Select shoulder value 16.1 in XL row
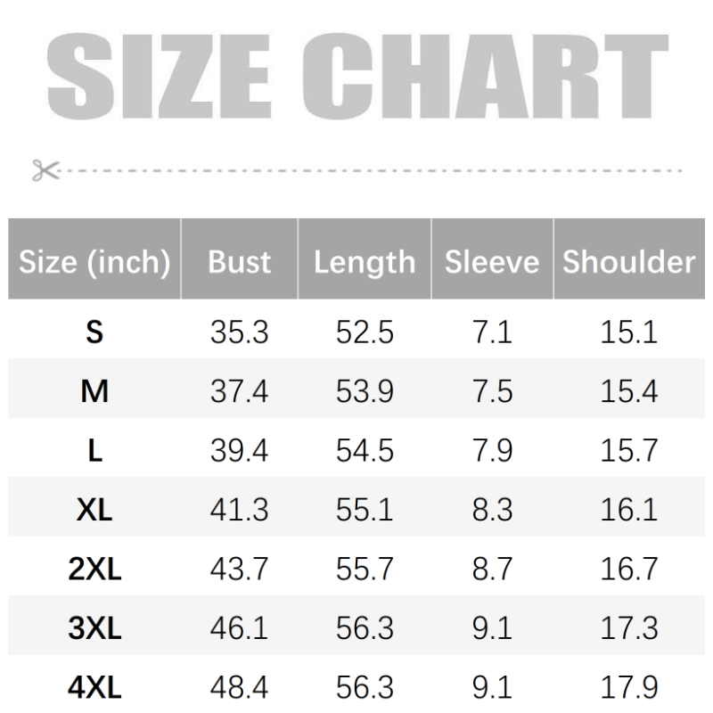Screen dimensions: 713x713 628,510
